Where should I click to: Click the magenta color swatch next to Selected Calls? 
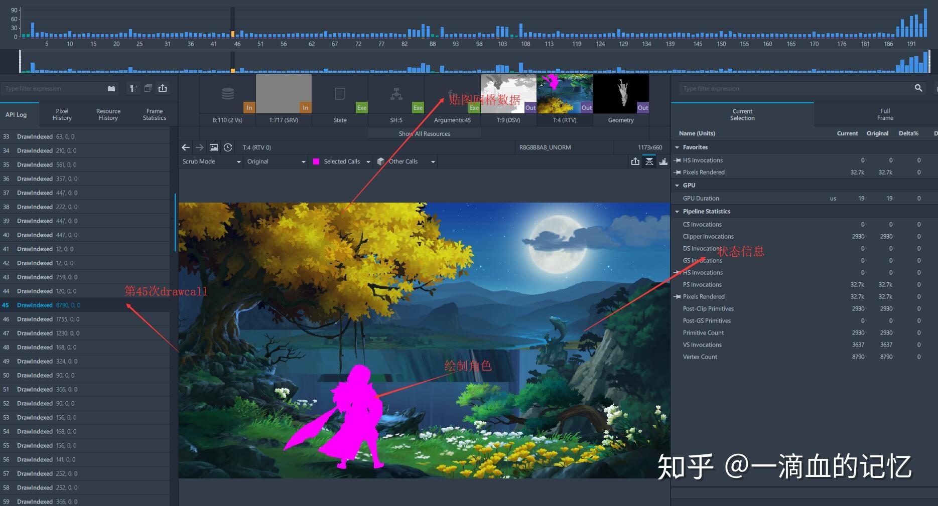tap(316, 161)
